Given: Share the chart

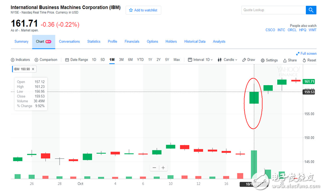Looking at the screenshot, I should [x=290, y=60].
